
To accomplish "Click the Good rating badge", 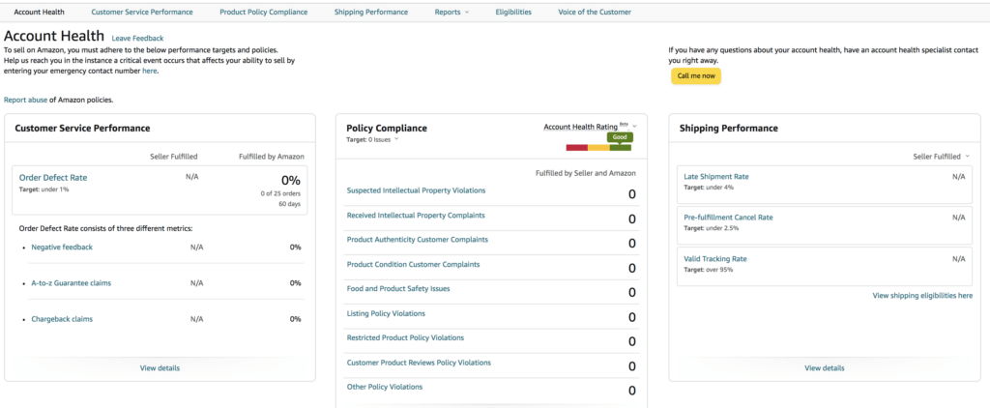I will point(620,137).
